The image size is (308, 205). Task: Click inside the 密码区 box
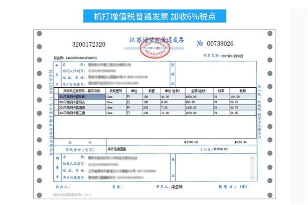216,74
